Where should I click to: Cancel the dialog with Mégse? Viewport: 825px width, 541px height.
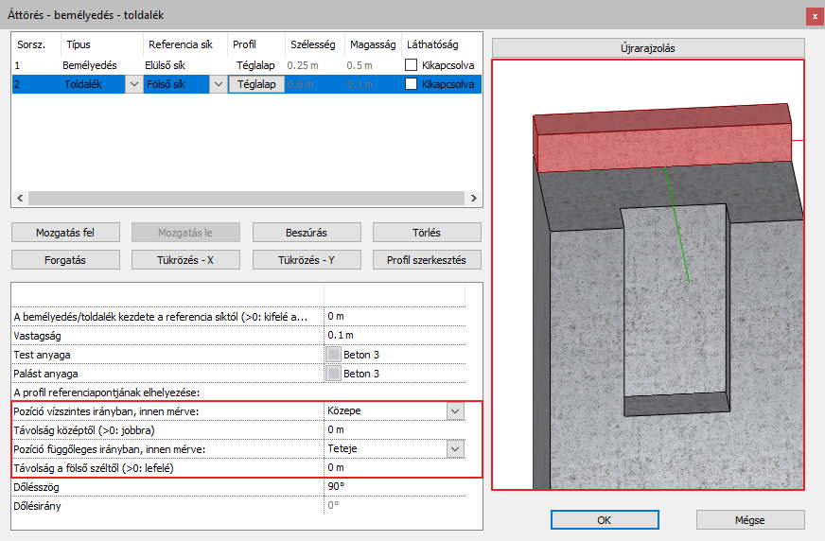pyautogui.click(x=750, y=520)
